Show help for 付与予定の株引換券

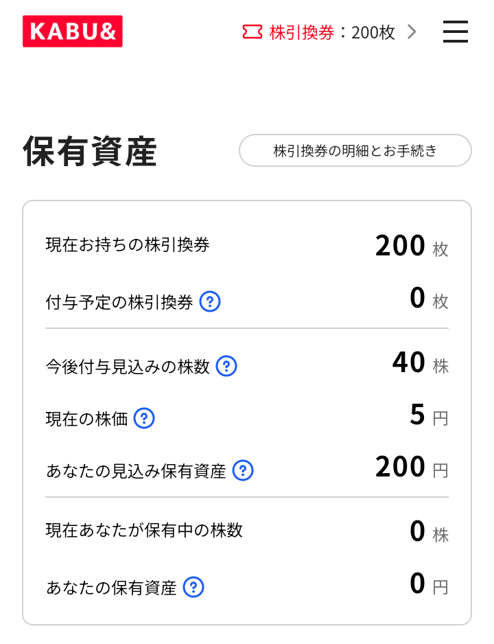pyautogui.click(x=210, y=301)
